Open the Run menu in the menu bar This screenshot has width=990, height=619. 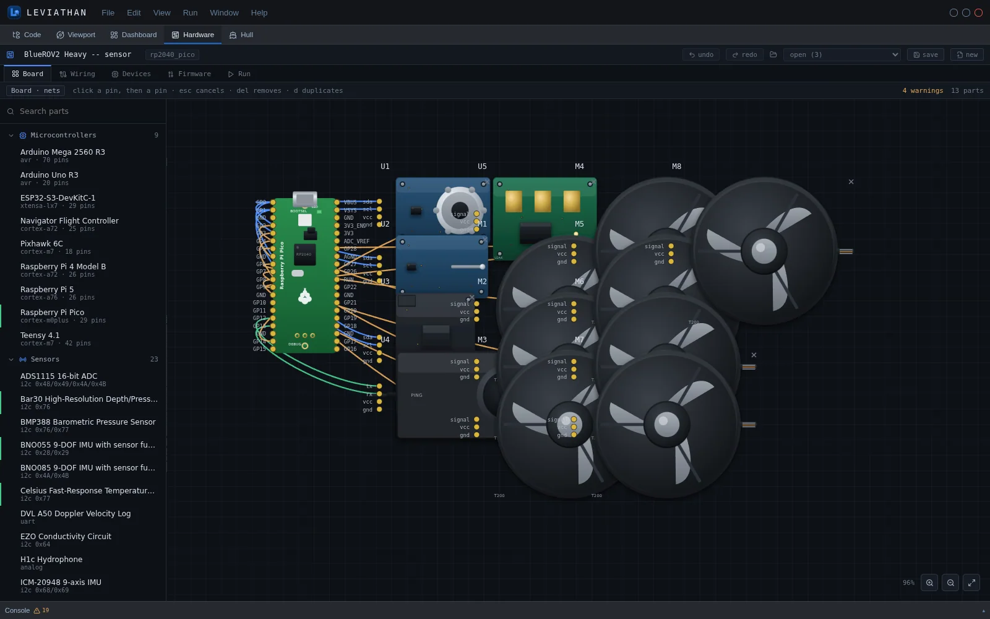190,12
